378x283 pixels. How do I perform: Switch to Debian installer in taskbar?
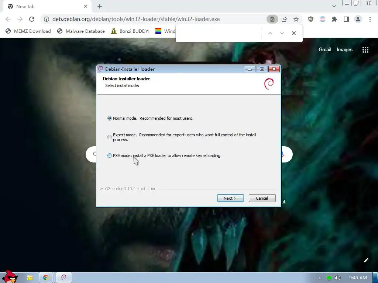click(x=64, y=278)
